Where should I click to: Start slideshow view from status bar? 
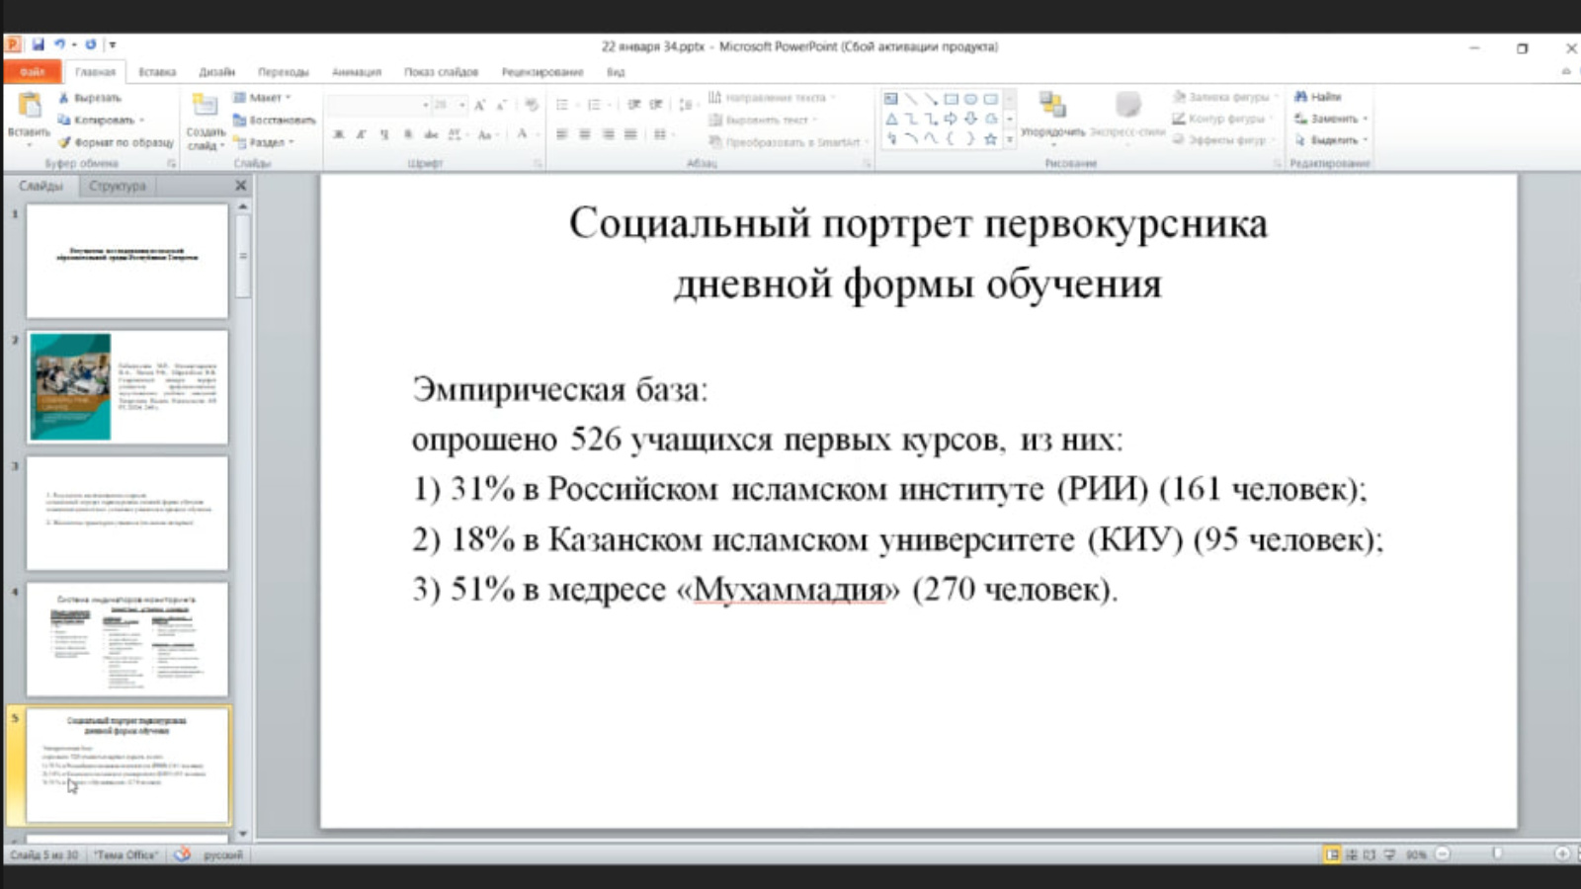click(x=1389, y=854)
